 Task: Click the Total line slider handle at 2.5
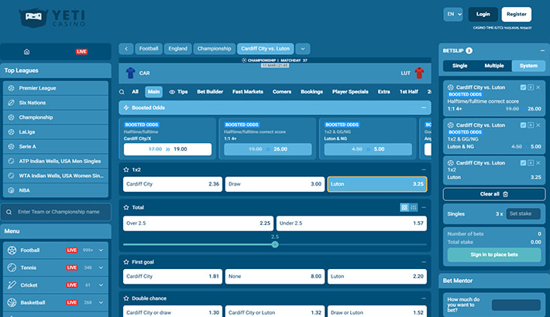275,244
